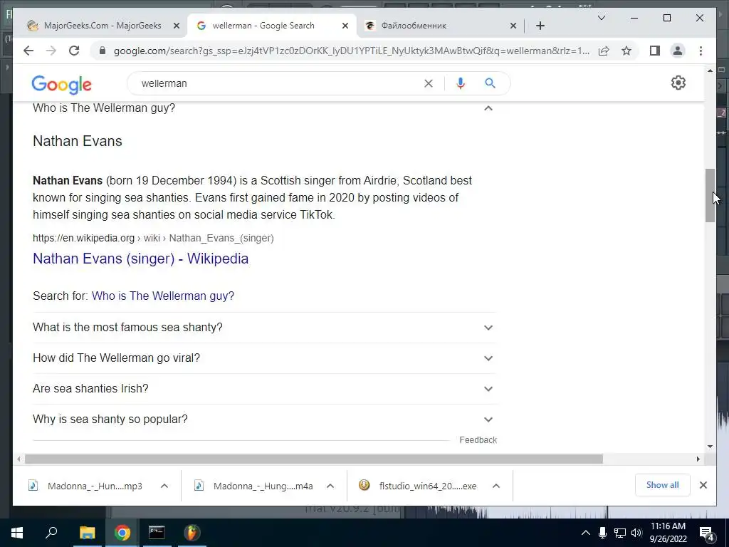The image size is (729, 547).
Task: Start voice search with microphone
Action: (x=461, y=83)
